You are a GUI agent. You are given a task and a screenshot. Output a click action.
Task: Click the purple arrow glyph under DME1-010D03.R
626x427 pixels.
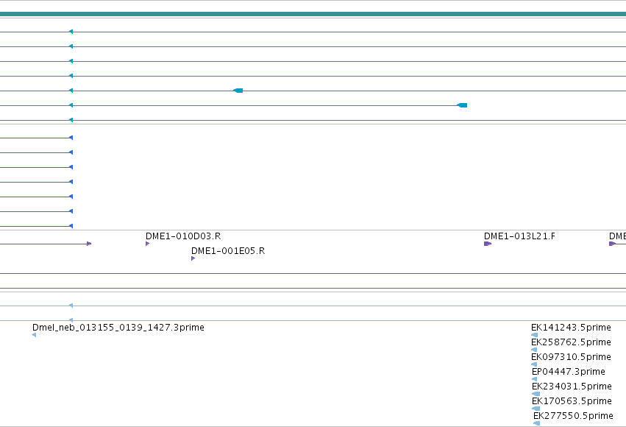click(x=147, y=244)
